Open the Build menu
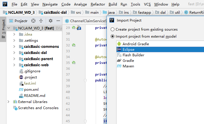The height and width of the screenshot is (124, 204). [113, 4]
